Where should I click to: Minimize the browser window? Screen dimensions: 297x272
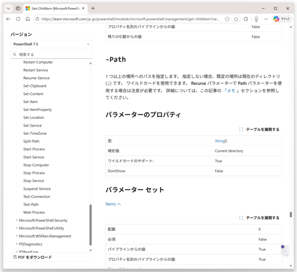(x=263, y=8)
